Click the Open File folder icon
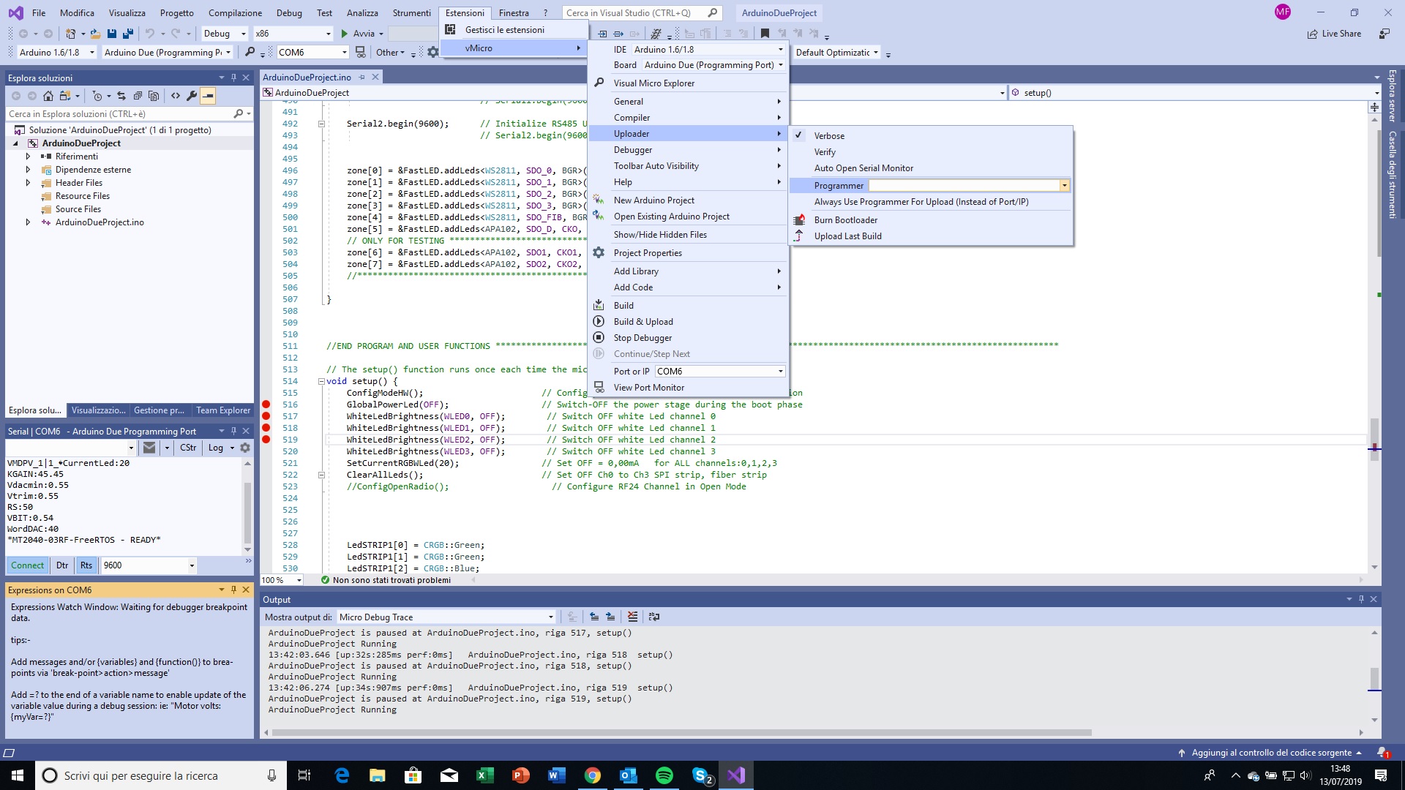 pos(95,34)
